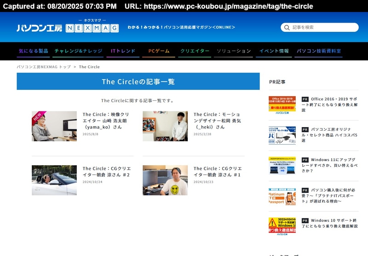This screenshot has height=256, width=368.
Task: Open PR link パソコン工房オリジナル・セレクト商品
Action: (x=329, y=135)
